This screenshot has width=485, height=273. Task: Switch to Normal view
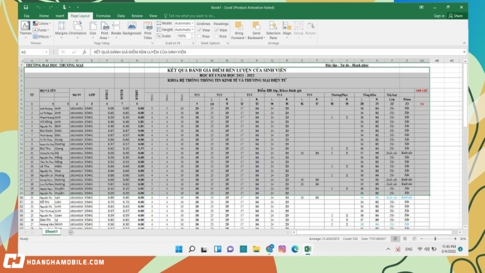tap(395, 238)
